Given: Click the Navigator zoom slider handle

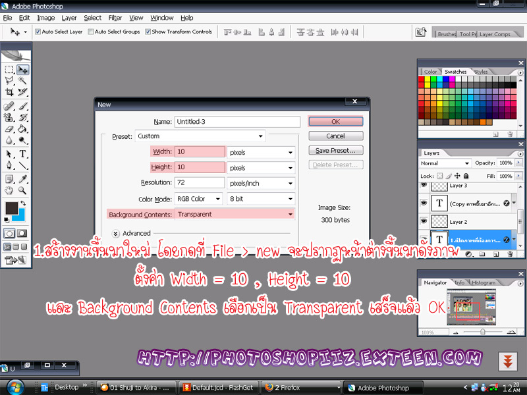Looking at the screenshot, I should (483, 332).
